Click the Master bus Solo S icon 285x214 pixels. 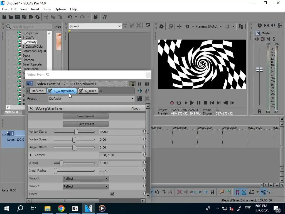tap(274, 39)
